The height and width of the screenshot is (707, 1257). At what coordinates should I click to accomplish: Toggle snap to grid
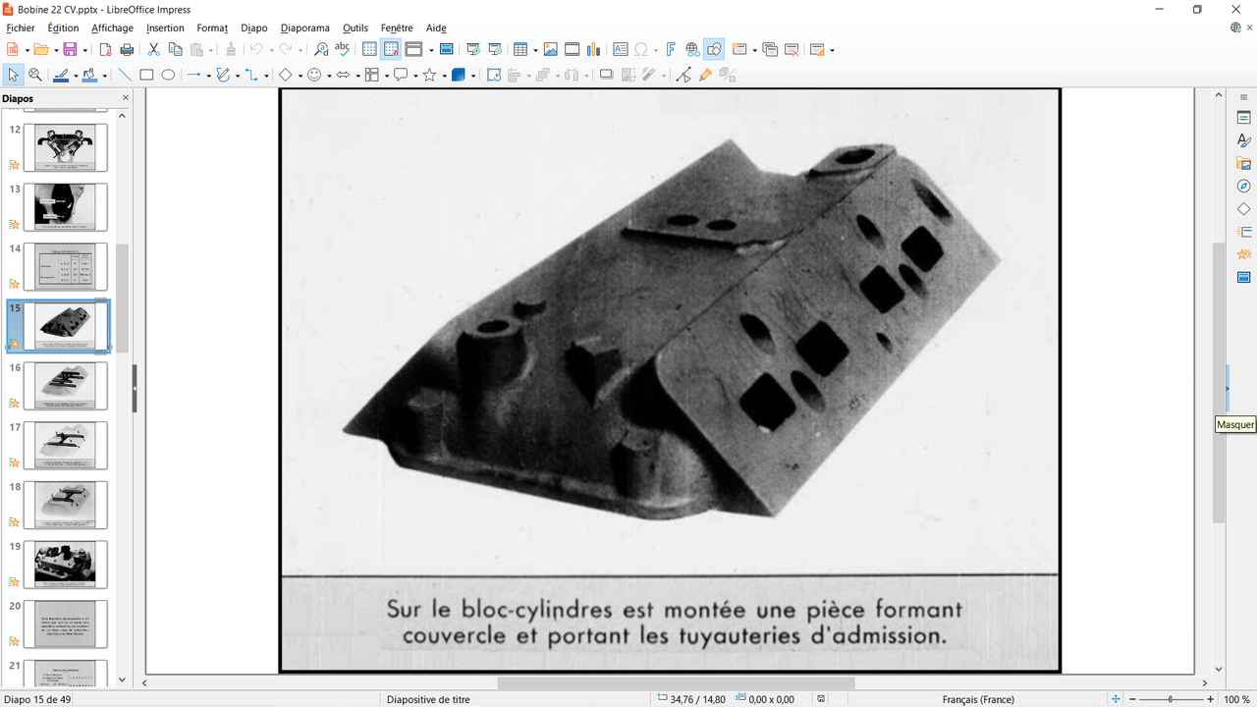(x=391, y=49)
